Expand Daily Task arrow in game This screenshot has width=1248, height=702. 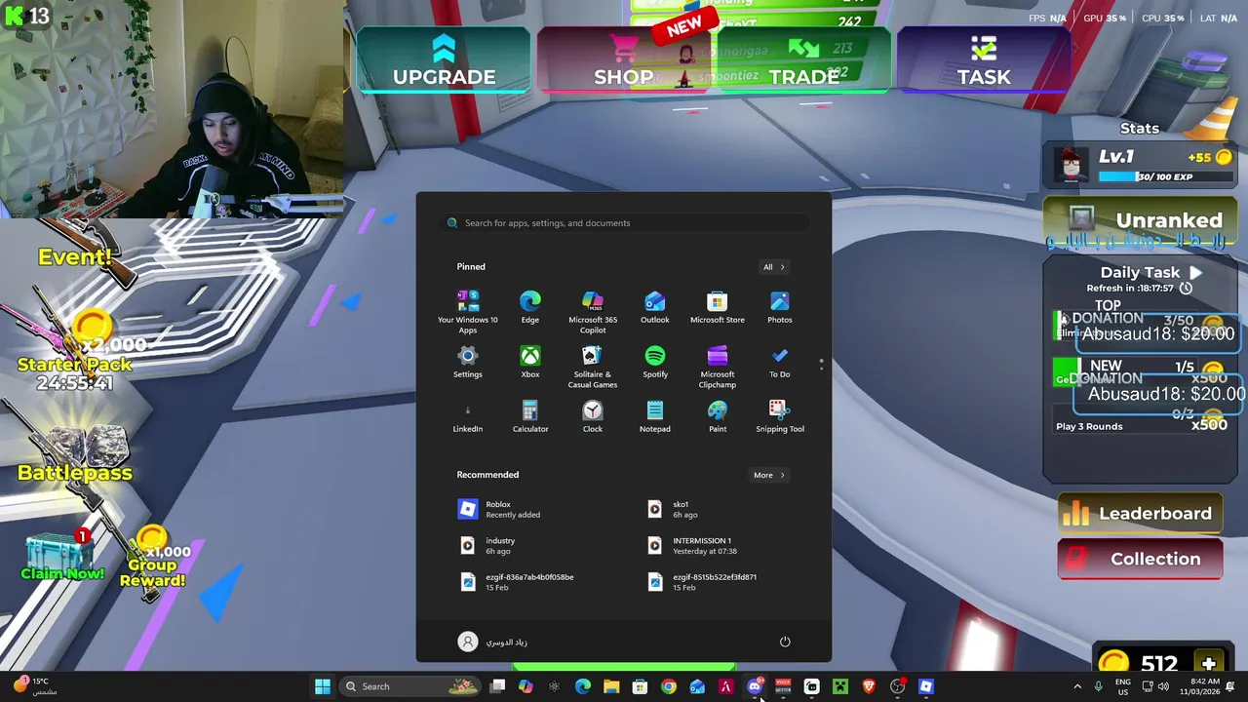tap(1196, 273)
